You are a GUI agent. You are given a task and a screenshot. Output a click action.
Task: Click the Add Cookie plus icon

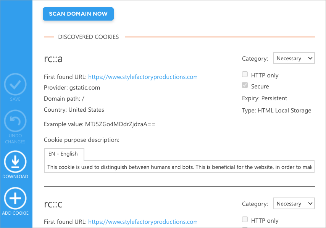(x=15, y=199)
